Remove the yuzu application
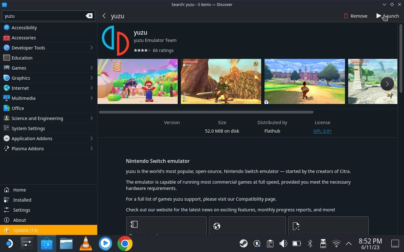 [x=355, y=16]
